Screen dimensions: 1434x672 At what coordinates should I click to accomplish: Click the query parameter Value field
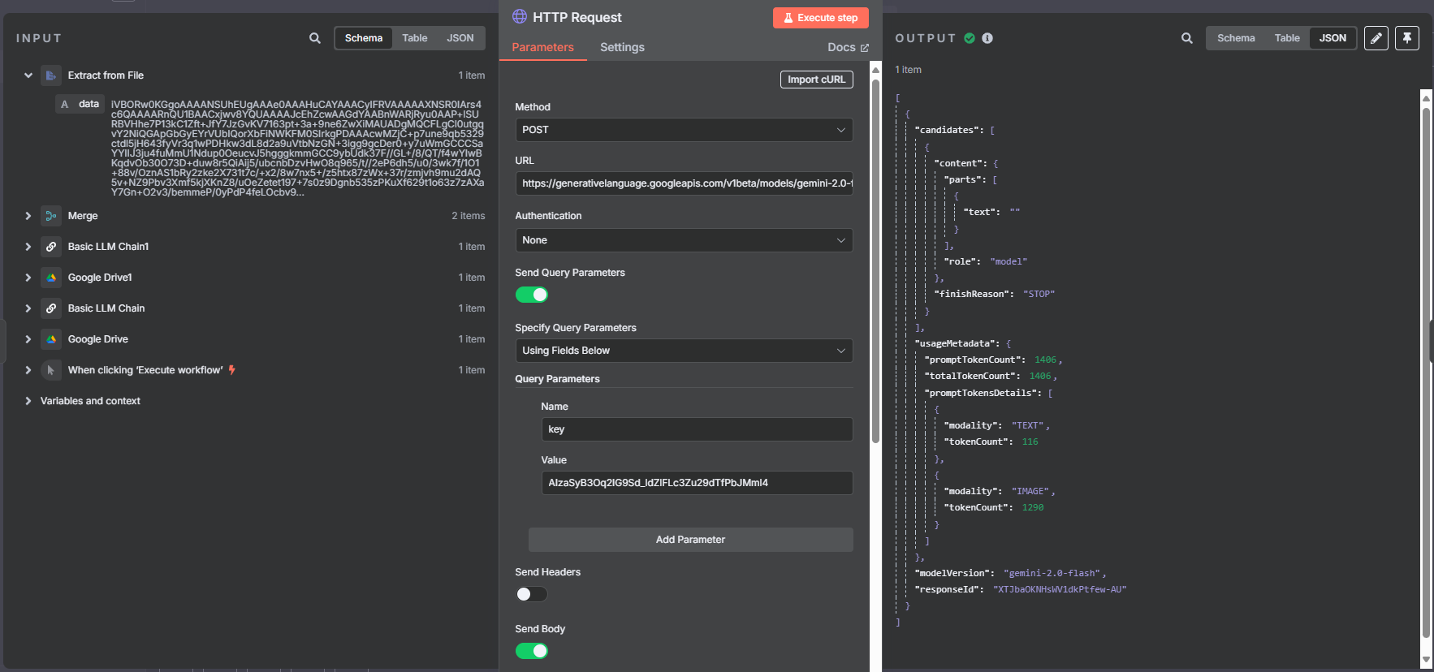697,483
